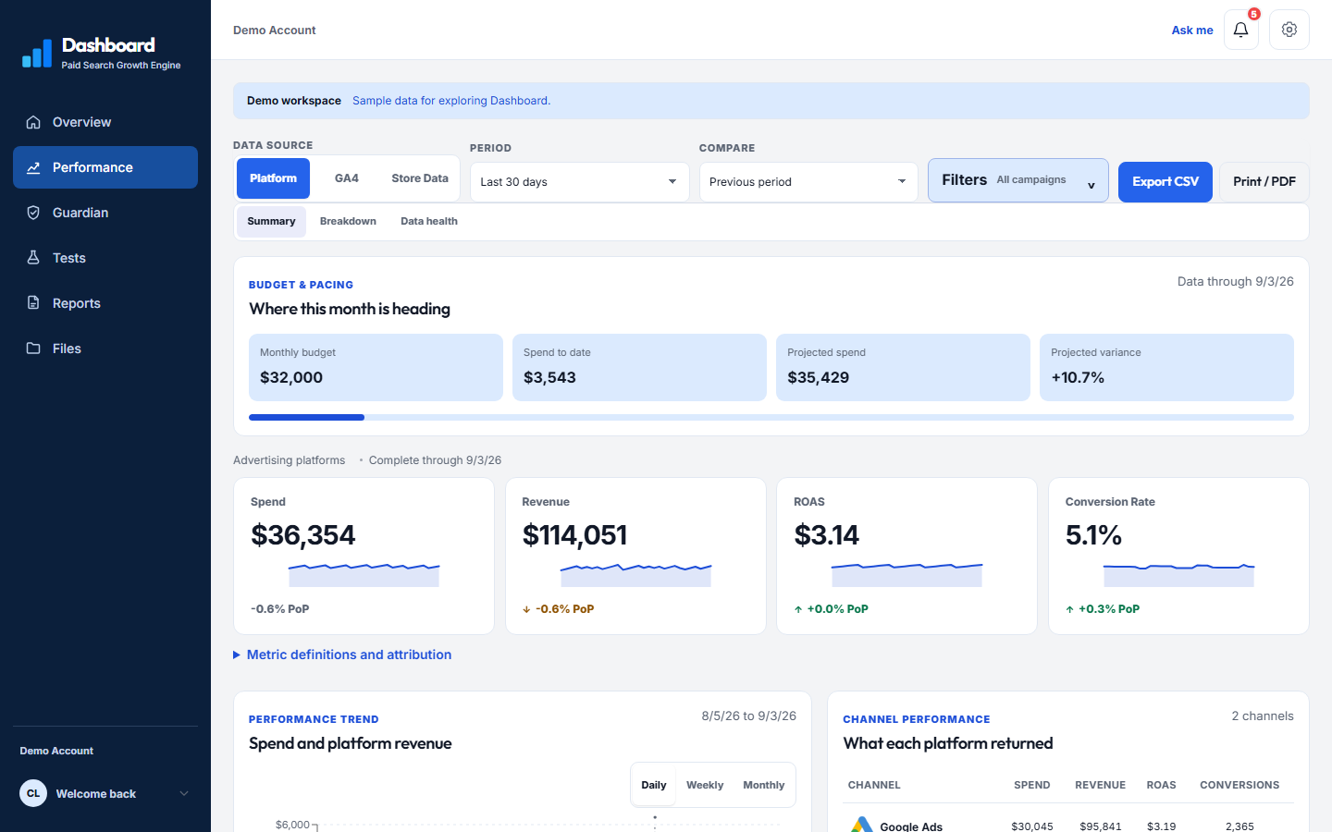The width and height of the screenshot is (1332, 832).
Task: Click Sample data for exploring Dashboard link
Action: (451, 101)
